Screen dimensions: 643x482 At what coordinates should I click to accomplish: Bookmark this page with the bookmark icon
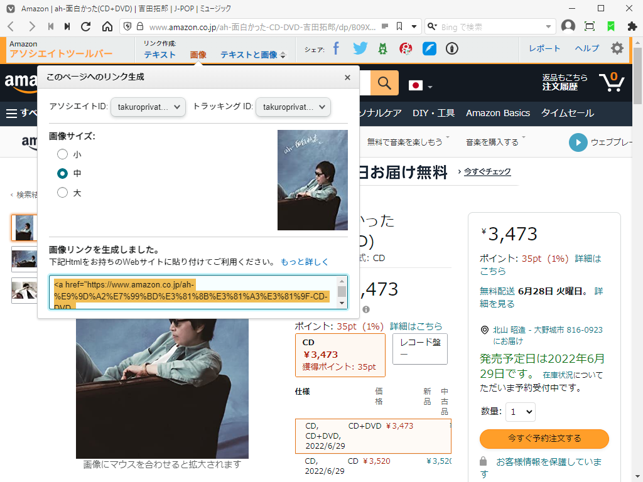pyautogui.click(x=399, y=26)
